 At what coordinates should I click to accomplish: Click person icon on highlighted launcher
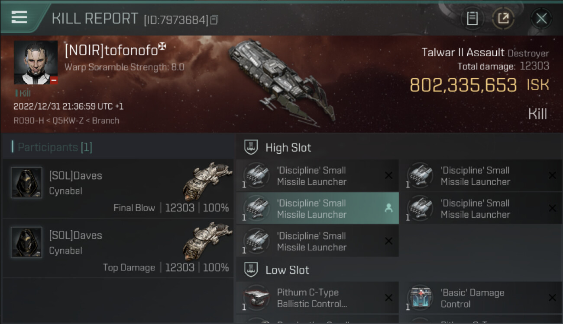[x=388, y=208]
